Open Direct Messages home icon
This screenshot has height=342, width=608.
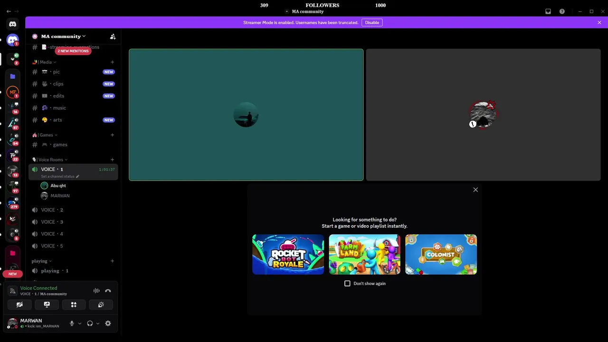pyautogui.click(x=13, y=24)
